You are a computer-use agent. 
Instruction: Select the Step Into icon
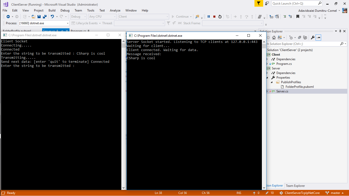tap(241, 17)
